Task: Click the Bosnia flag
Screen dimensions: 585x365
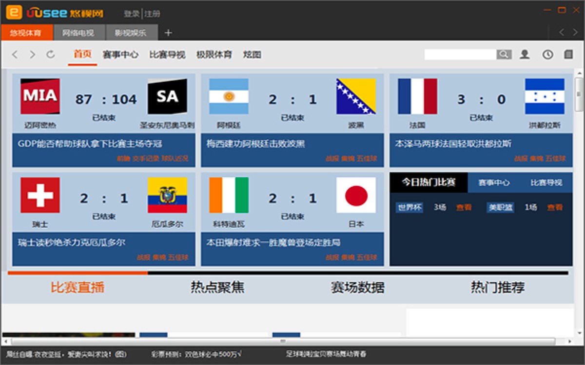Action: coord(356,96)
